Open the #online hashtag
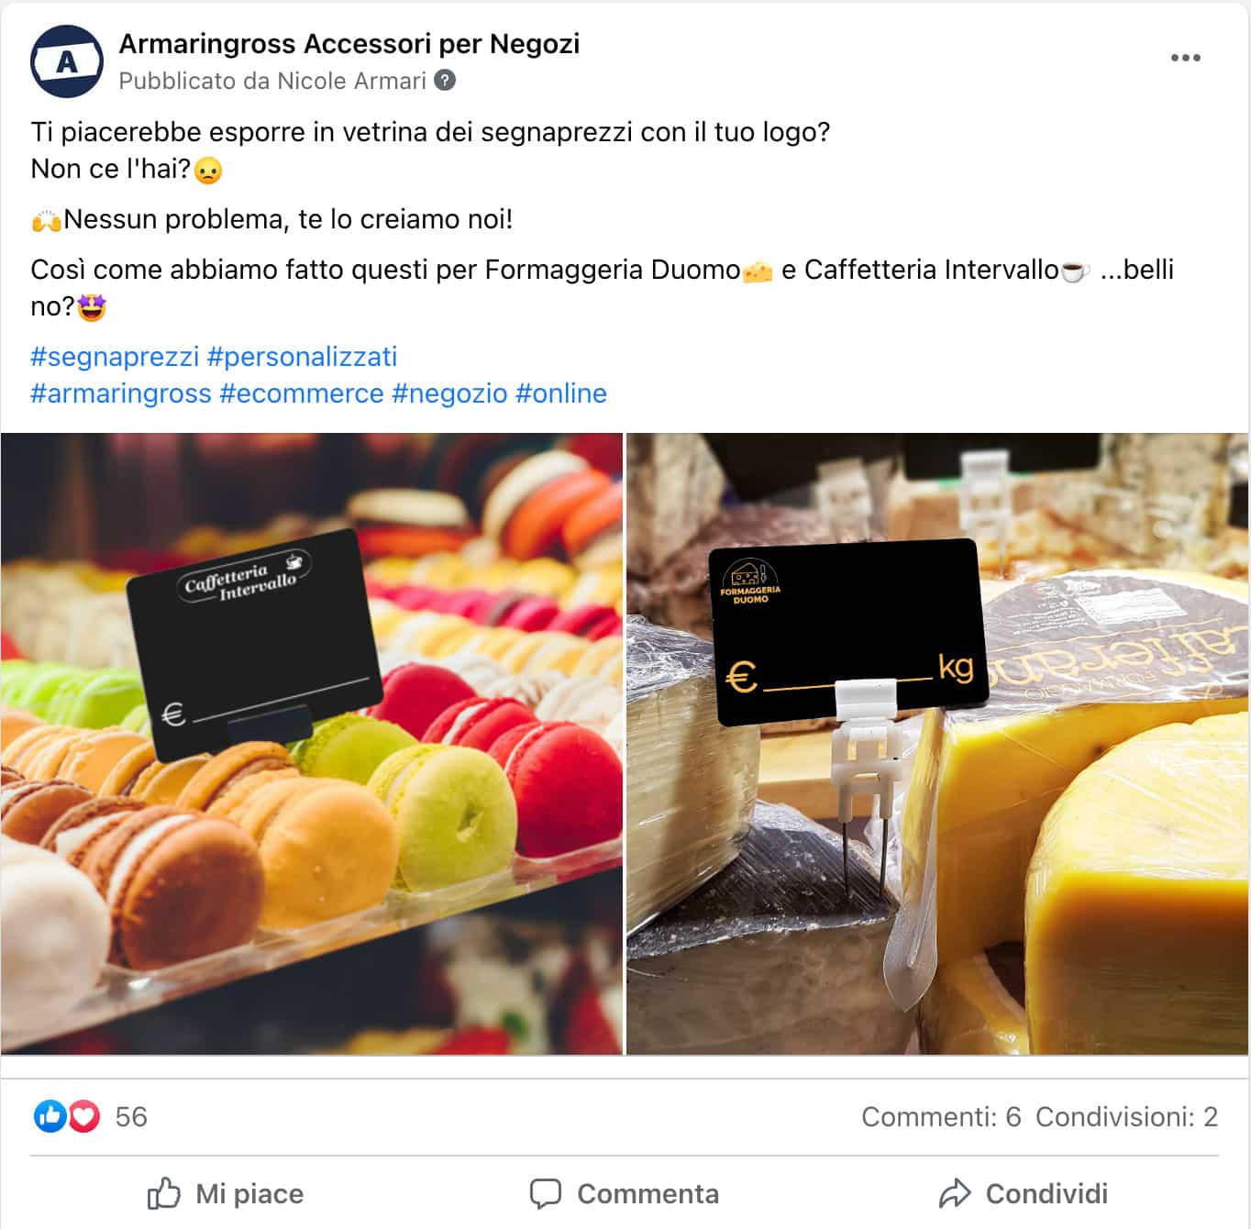The width and height of the screenshot is (1251, 1229). 561,393
